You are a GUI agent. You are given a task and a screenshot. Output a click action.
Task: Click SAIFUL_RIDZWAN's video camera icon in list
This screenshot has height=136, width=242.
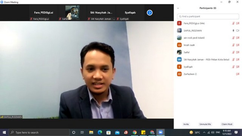(x=238, y=31)
